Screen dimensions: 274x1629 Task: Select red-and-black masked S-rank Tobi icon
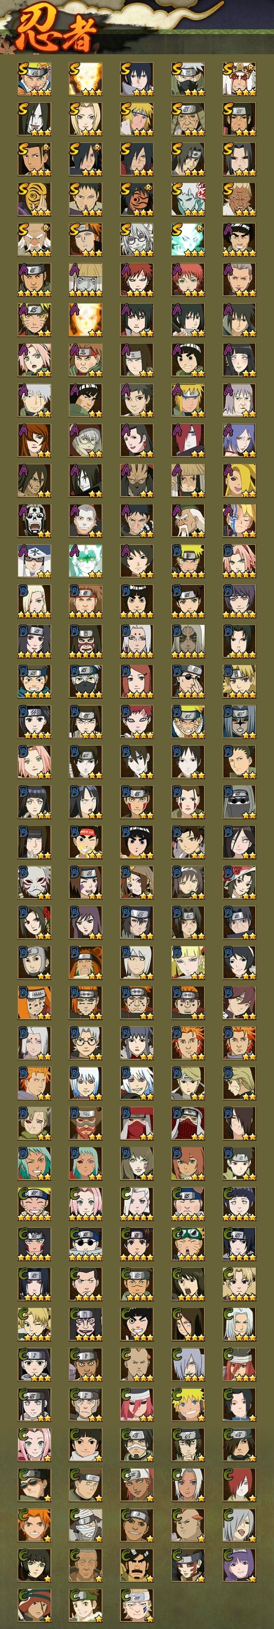pyautogui.click(x=136, y=200)
